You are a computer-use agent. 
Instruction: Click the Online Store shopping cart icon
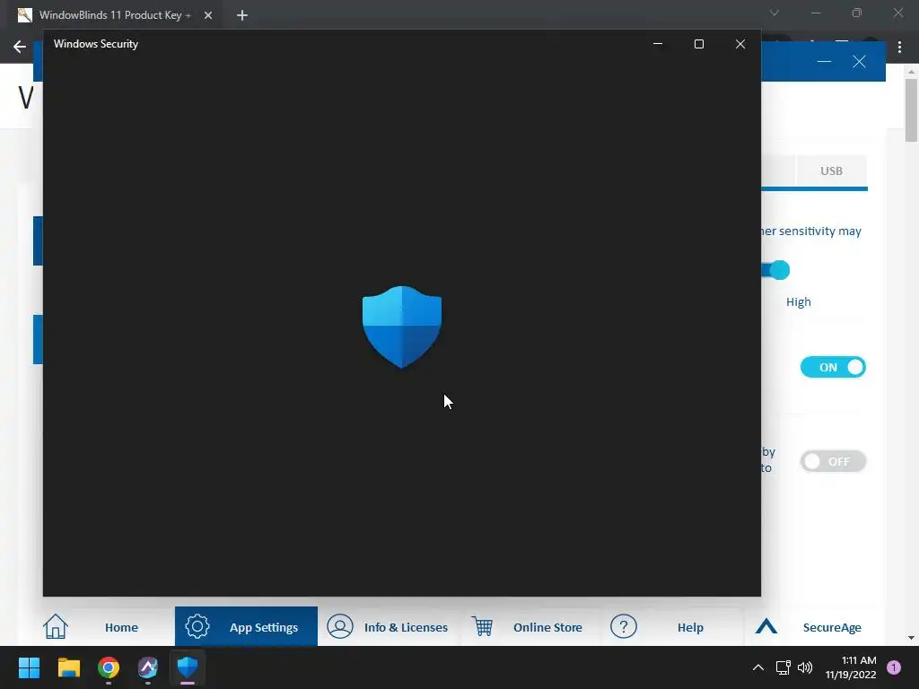pyautogui.click(x=482, y=626)
